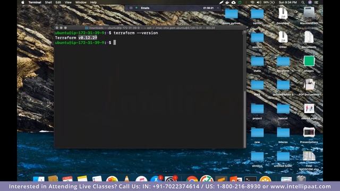Open PowerPoint from the Dock
Viewport: 340px width, 191px height.
(235, 179)
